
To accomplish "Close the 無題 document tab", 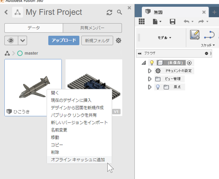I will pyautogui.click(x=204, y=12).
